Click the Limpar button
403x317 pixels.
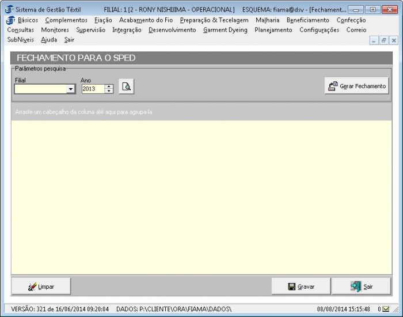tap(41, 286)
